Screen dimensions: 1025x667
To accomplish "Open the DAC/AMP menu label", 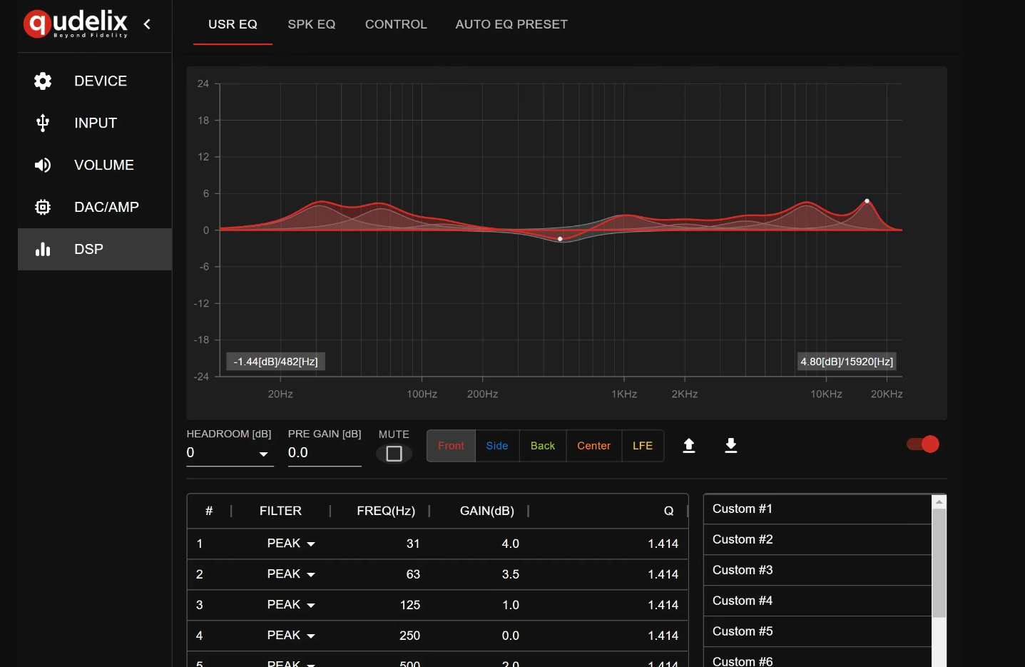I will pos(106,208).
